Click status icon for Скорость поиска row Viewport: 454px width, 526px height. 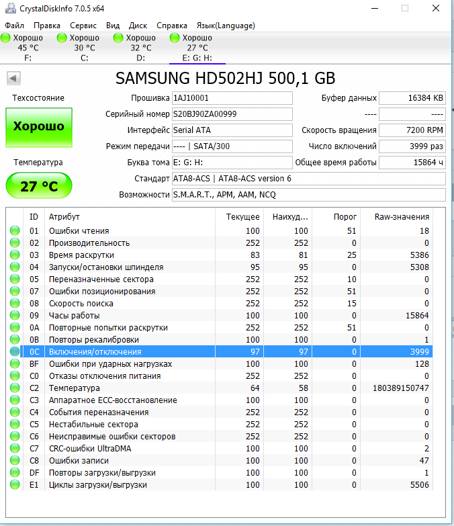(x=15, y=303)
